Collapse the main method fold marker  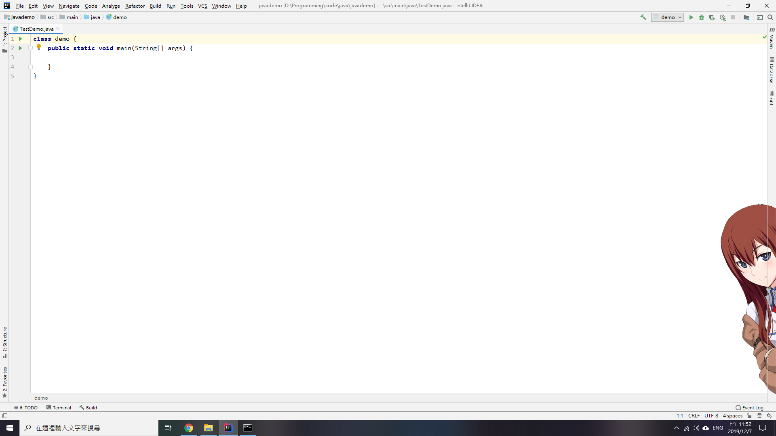(x=30, y=48)
